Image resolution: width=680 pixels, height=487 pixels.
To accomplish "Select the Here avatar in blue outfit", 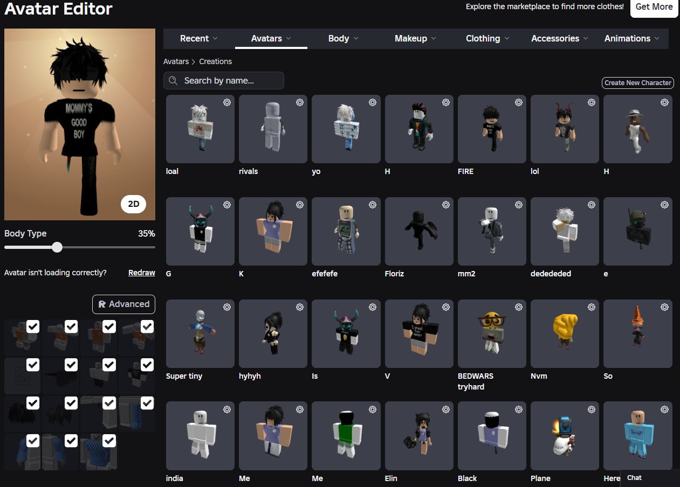I will tap(637, 435).
